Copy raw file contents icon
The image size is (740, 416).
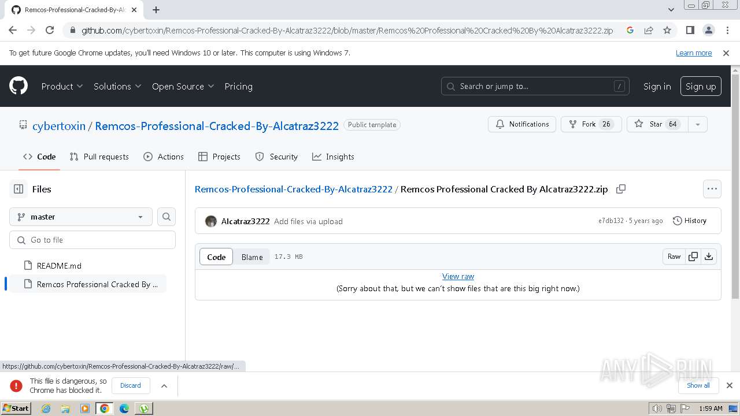(693, 257)
